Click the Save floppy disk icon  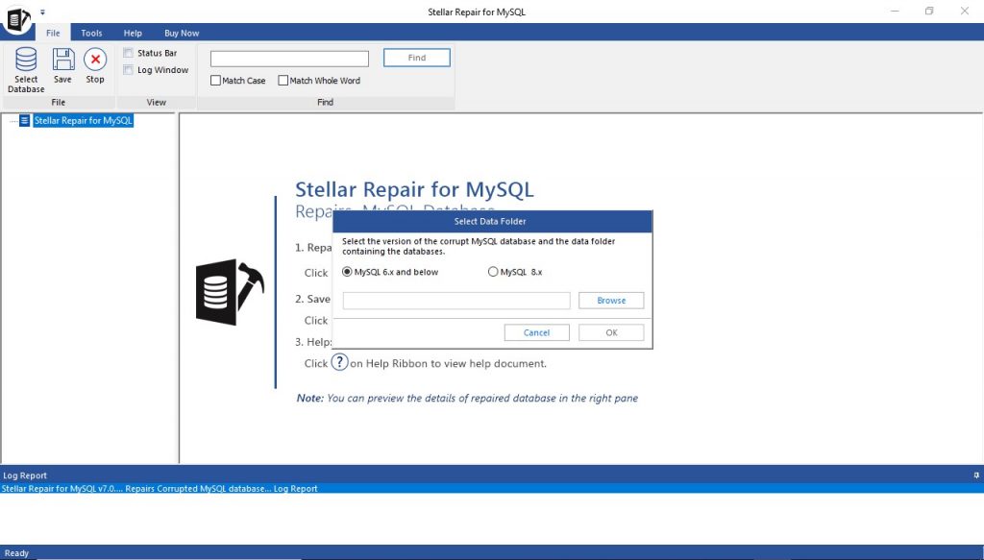(62, 60)
